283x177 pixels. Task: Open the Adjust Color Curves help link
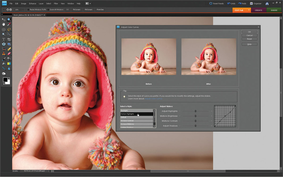(x=154, y=99)
